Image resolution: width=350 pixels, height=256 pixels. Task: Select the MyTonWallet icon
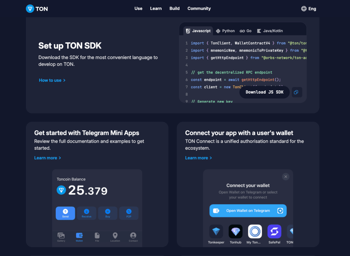pos(255,231)
